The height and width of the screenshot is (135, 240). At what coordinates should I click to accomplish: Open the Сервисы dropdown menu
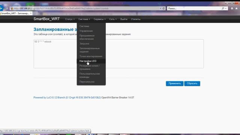[x=99, y=19]
